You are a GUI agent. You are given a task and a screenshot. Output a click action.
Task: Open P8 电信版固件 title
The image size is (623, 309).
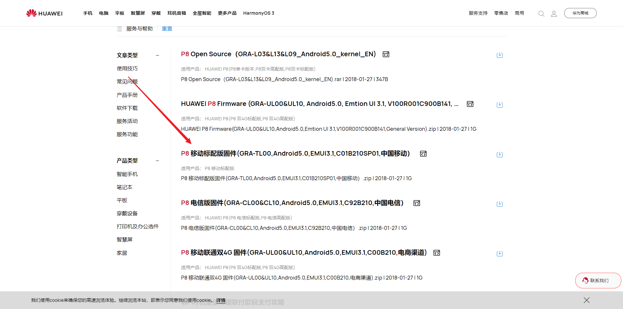pyautogui.click(x=292, y=203)
